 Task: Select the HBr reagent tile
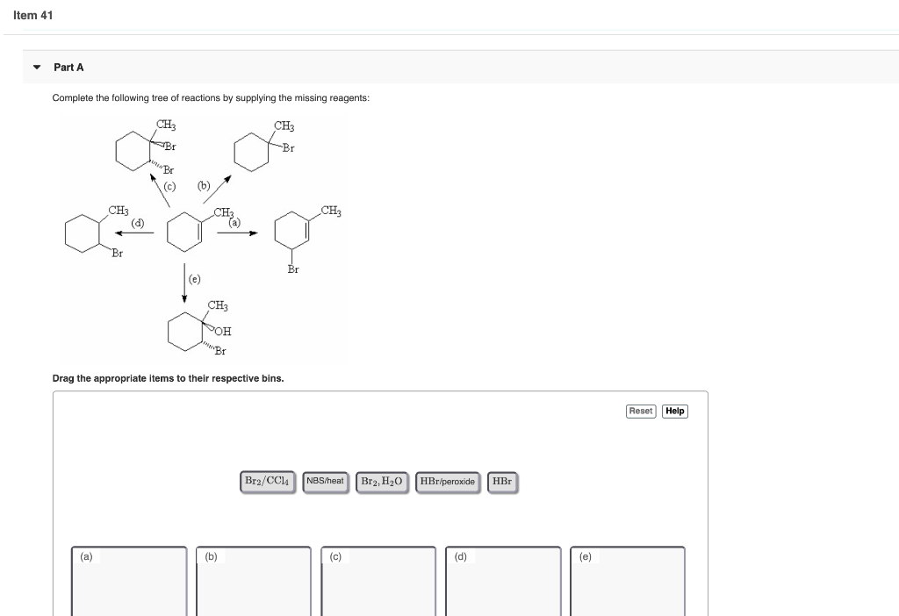coord(502,482)
